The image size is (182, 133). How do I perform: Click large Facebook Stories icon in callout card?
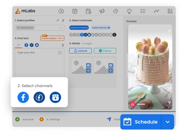[39, 97]
